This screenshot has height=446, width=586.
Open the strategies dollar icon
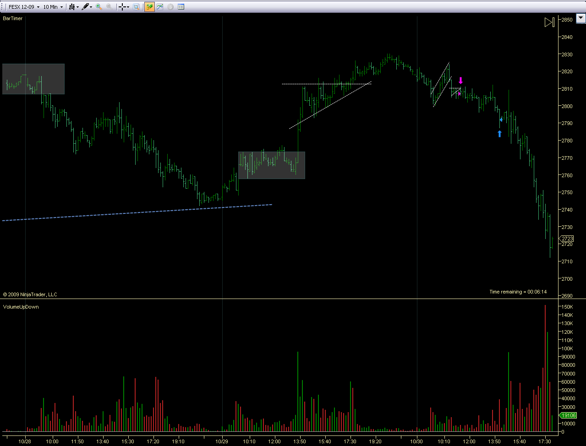point(170,7)
